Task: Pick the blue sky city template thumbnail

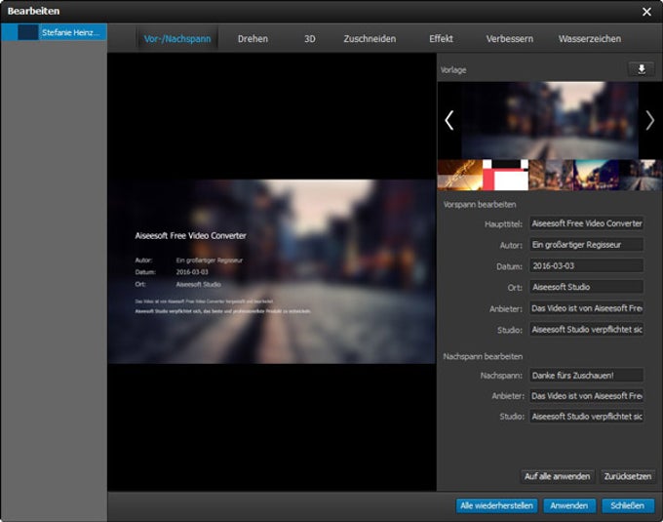Action: [596, 175]
